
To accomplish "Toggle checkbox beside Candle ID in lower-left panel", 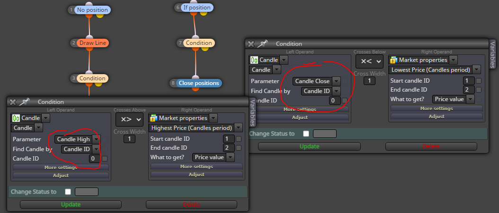I will coord(104,158).
